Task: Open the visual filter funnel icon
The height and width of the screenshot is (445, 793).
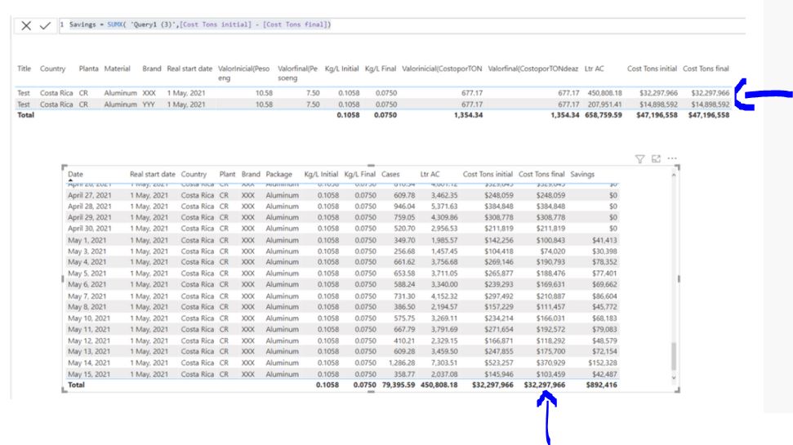Action: click(639, 158)
